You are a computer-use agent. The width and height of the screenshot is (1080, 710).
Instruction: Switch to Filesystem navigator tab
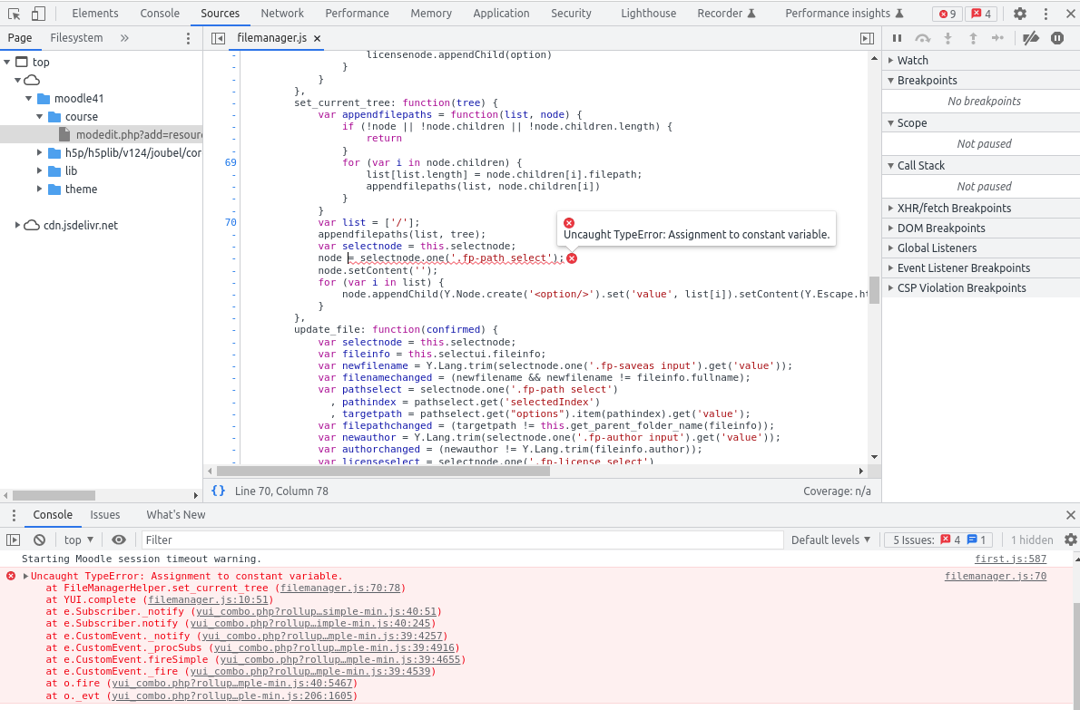click(76, 38)
